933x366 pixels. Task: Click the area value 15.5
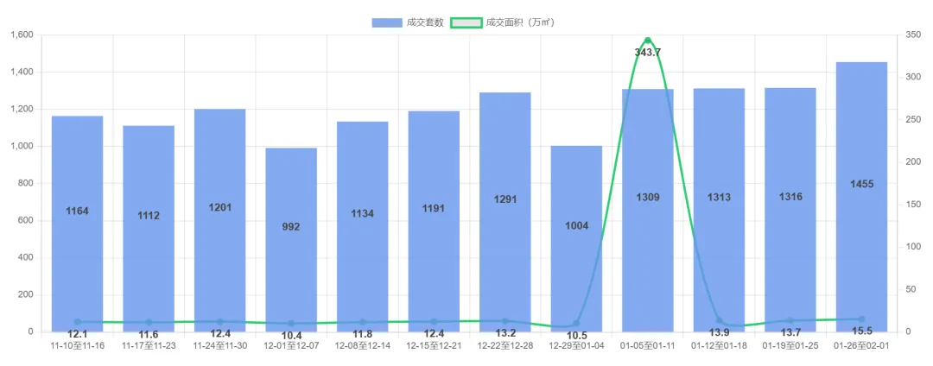861,331
